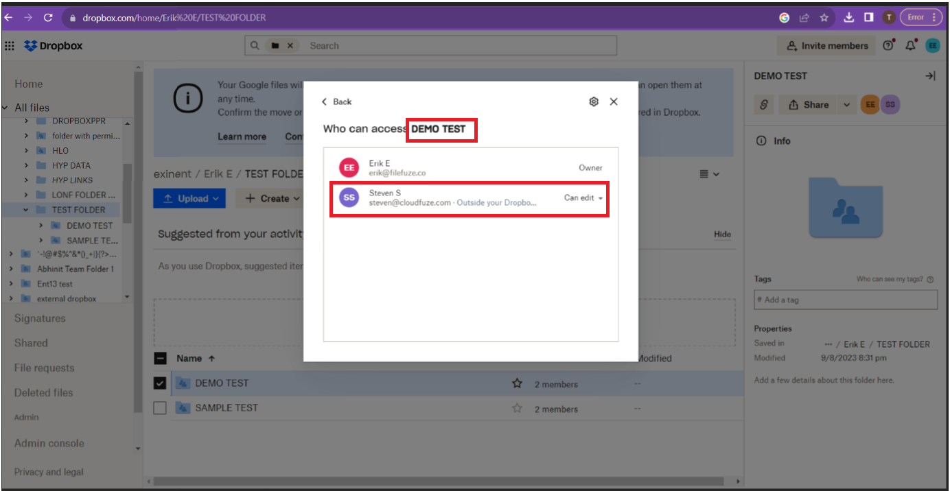The width and height of the screenshot is (950, 491).
Task: Open the apps grid icon top left
Action: [x=10, y=45]
